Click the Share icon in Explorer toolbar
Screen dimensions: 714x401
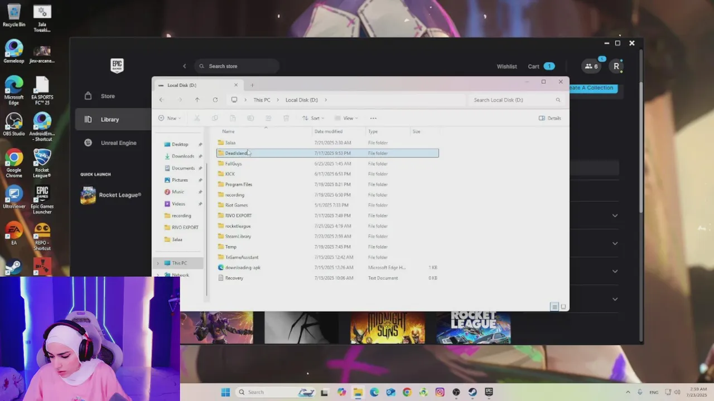[x=268, y=118]
